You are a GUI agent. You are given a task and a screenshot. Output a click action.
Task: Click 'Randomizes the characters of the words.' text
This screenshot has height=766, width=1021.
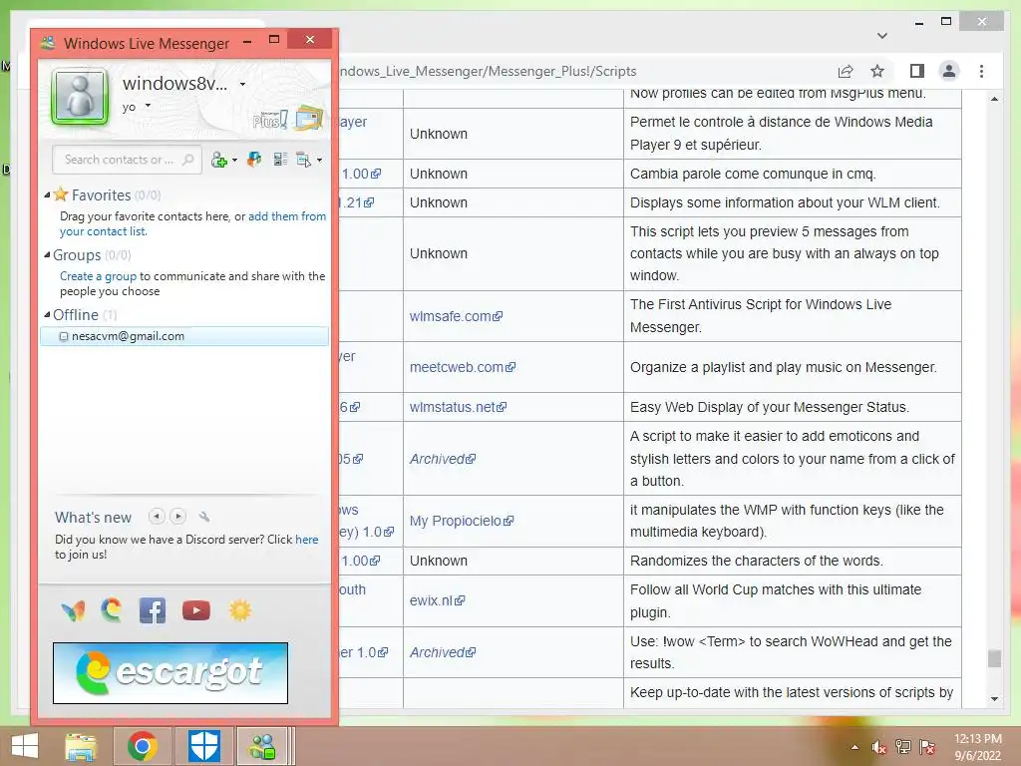coord(757,561)
